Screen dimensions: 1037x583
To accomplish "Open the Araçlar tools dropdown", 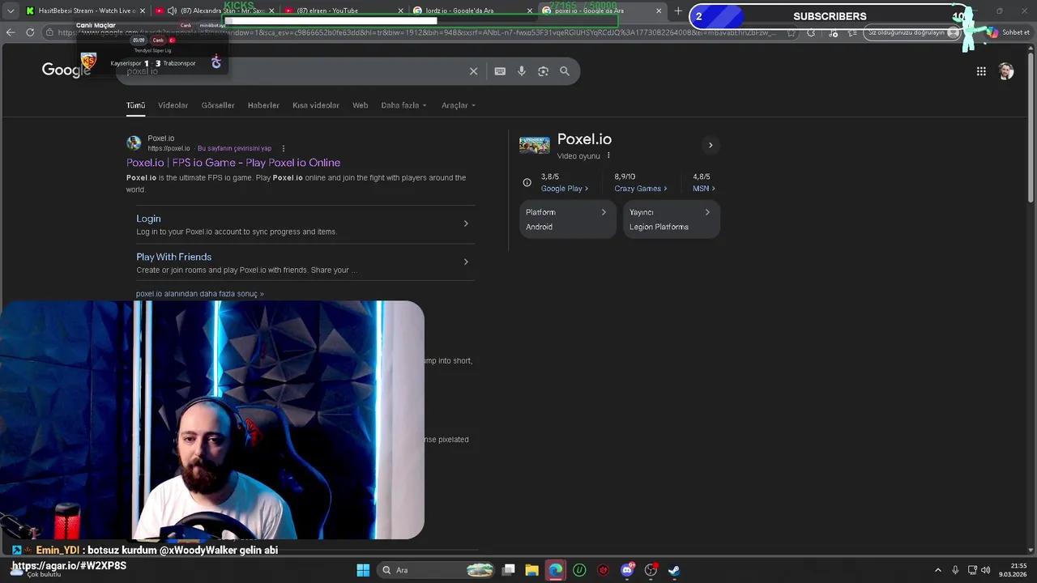I will pos(458,105).
